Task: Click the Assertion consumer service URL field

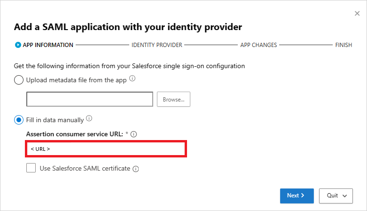Action: (107, 149)
